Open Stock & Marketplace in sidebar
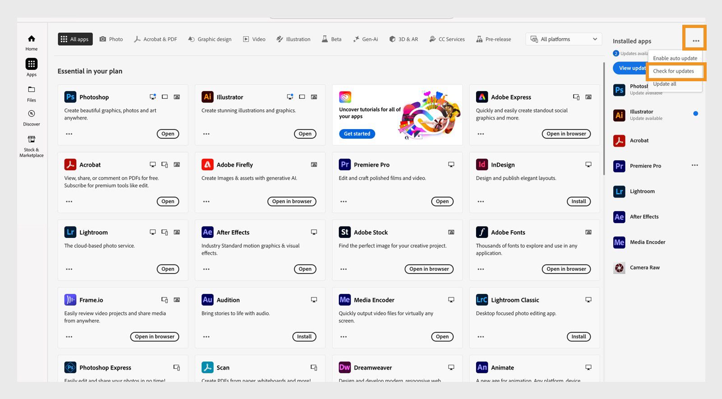Viewport: 722px width, 399px height. coord(32,146)
